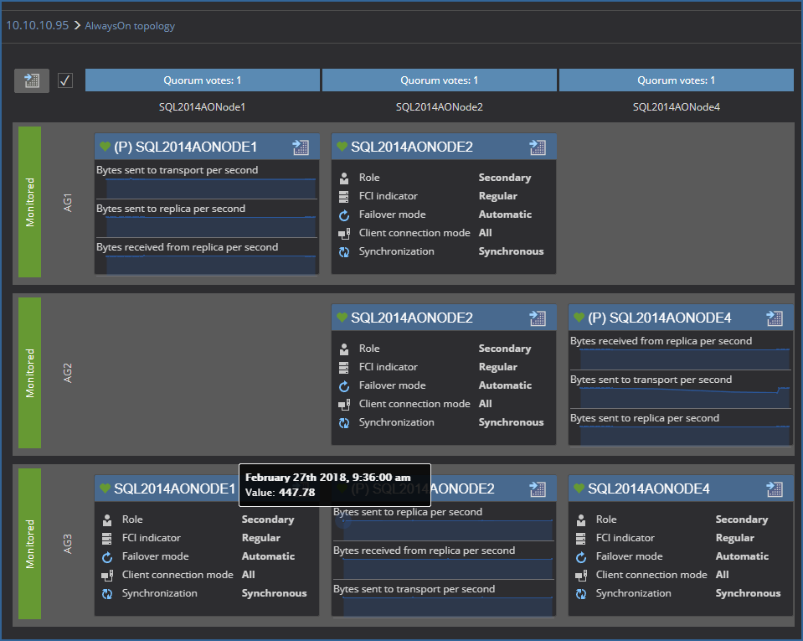The image size is (803, 641).
Task: Click health heart icon on AG1 SQL2014AONODE2
Action: pyautogui.click(x=342, y=147)
